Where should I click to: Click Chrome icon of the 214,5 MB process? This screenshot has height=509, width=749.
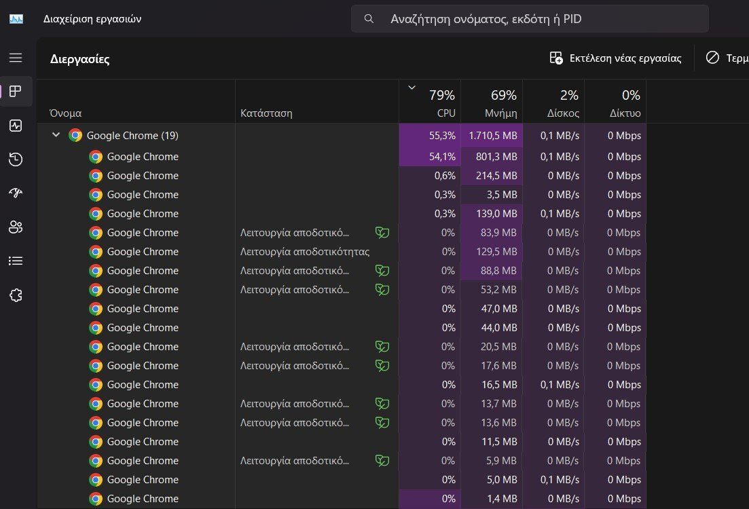point(96,176)
